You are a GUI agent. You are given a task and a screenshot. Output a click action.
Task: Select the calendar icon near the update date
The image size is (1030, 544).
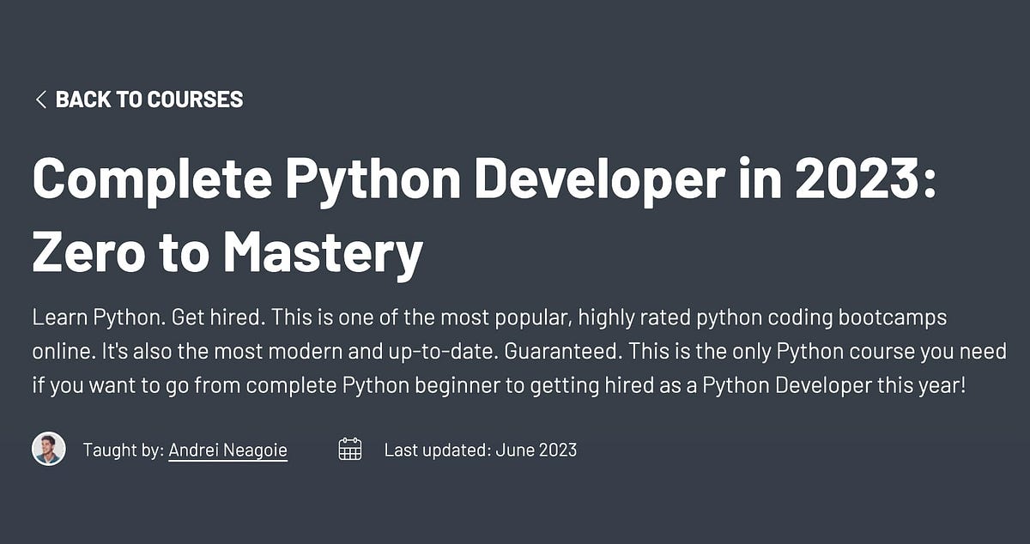(351, 449)
